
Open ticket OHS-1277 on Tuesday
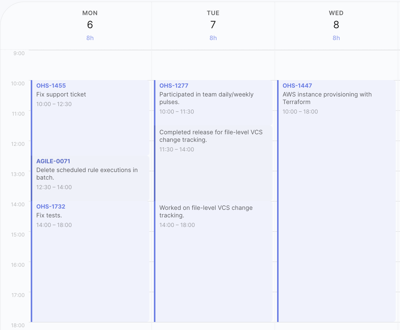point(174,85)
